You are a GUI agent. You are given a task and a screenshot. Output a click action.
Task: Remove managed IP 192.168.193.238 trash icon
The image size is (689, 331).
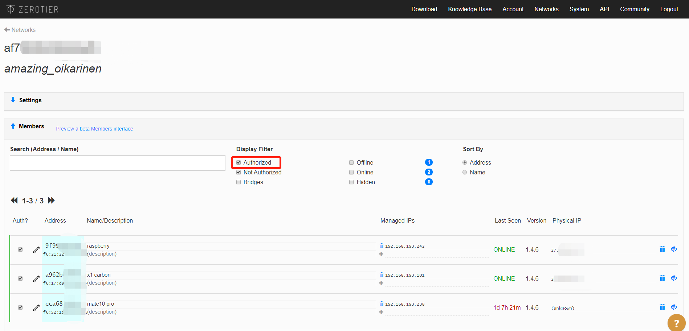point(382,303)
